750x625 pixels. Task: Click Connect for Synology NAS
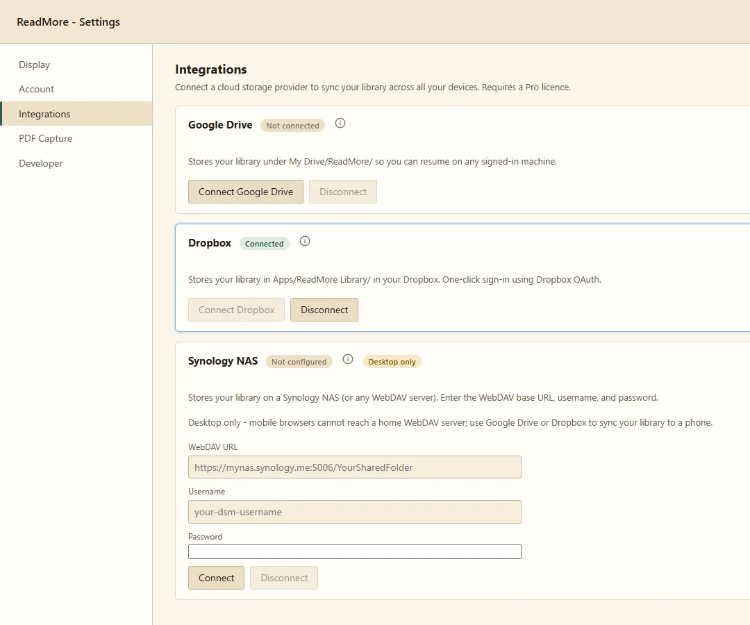coord(216,578)
